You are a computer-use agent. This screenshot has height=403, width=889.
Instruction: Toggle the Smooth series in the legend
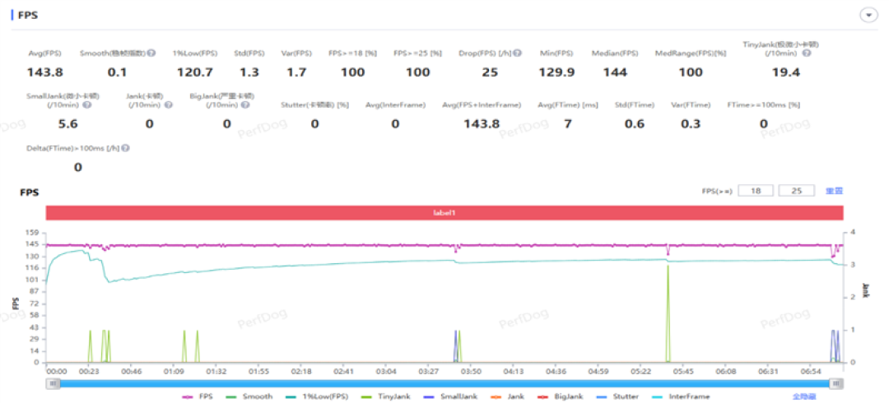pyautogui.click(x=249, y=396)
